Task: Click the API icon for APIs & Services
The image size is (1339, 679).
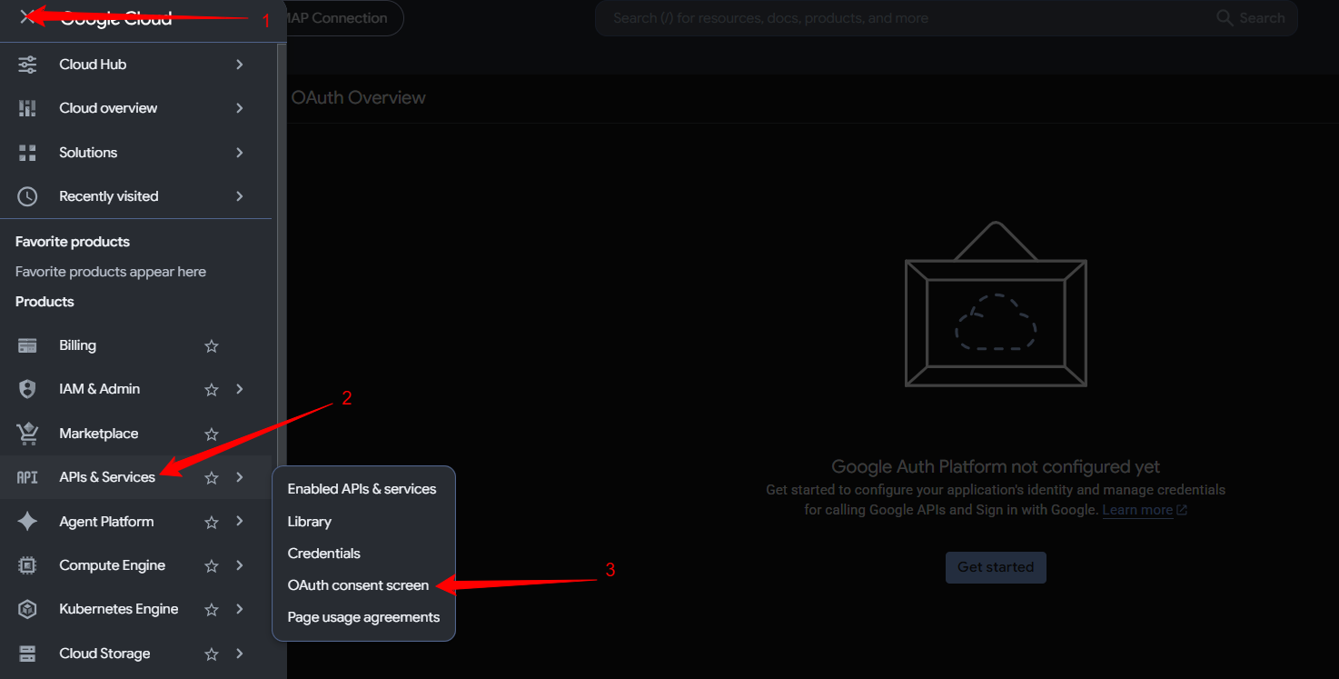Action: (x=27, y=477)
